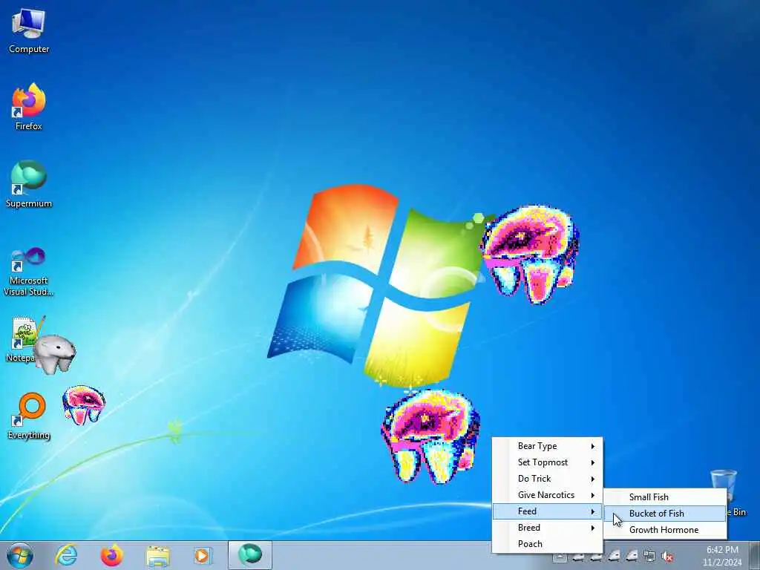Image resolution: width=760 pixels, height=570 pixels.
Task: Click the muted volume tray icon
Action: [667, 557]
